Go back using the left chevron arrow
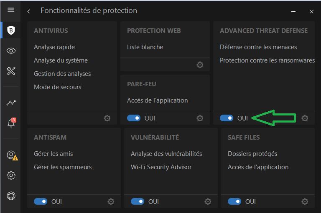Image resolution: width=321 pixels, height=213 pixels. (29, 11)
